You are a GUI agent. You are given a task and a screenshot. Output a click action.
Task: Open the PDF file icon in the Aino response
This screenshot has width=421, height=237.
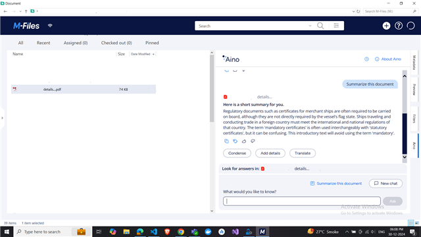point(225,97)
